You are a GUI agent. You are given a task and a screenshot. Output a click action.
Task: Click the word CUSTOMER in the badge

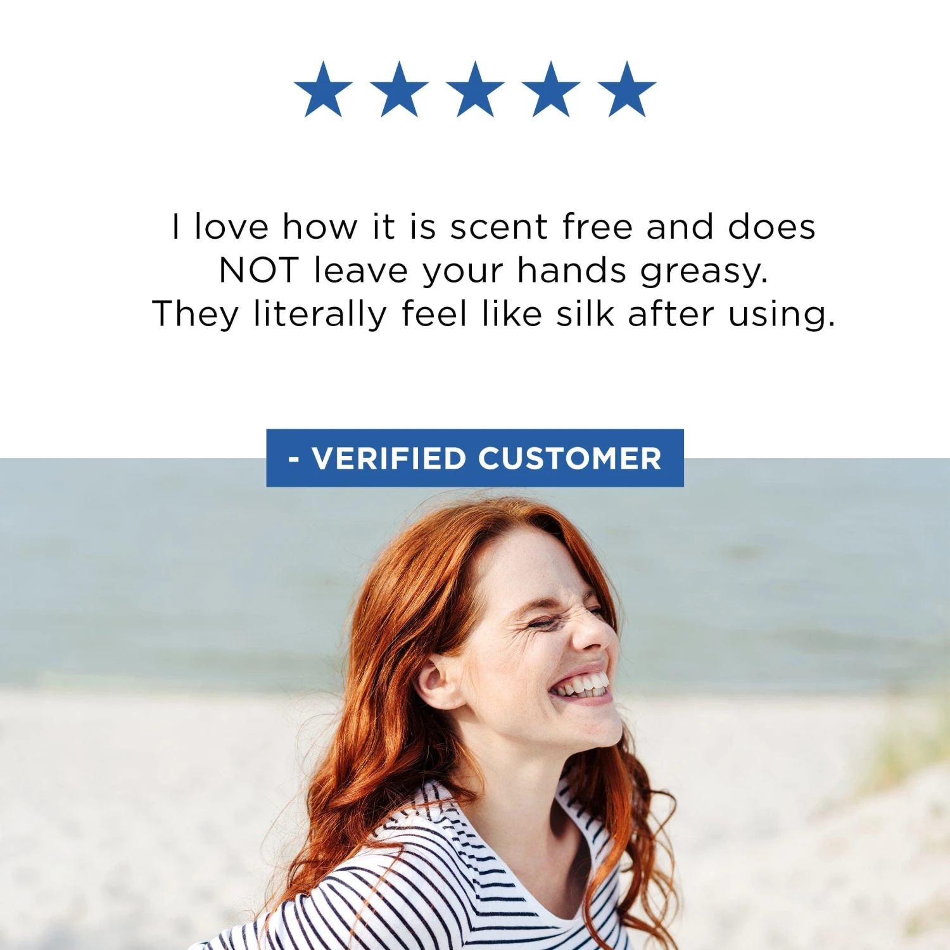570,459
